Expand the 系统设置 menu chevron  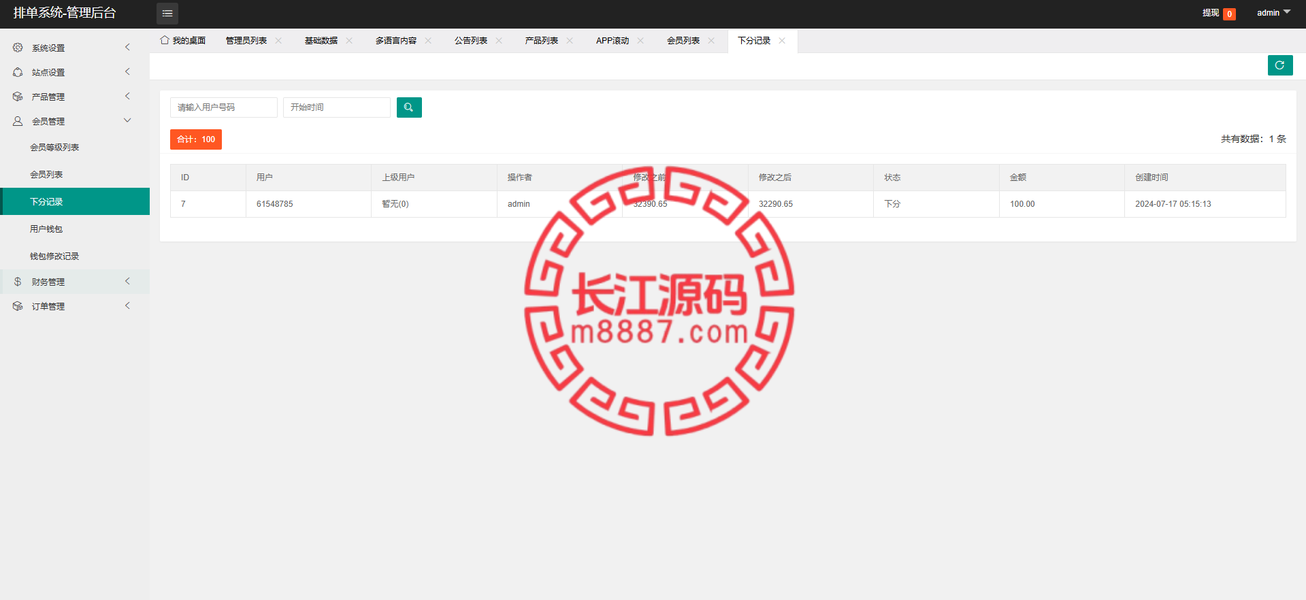coord(127,47)
